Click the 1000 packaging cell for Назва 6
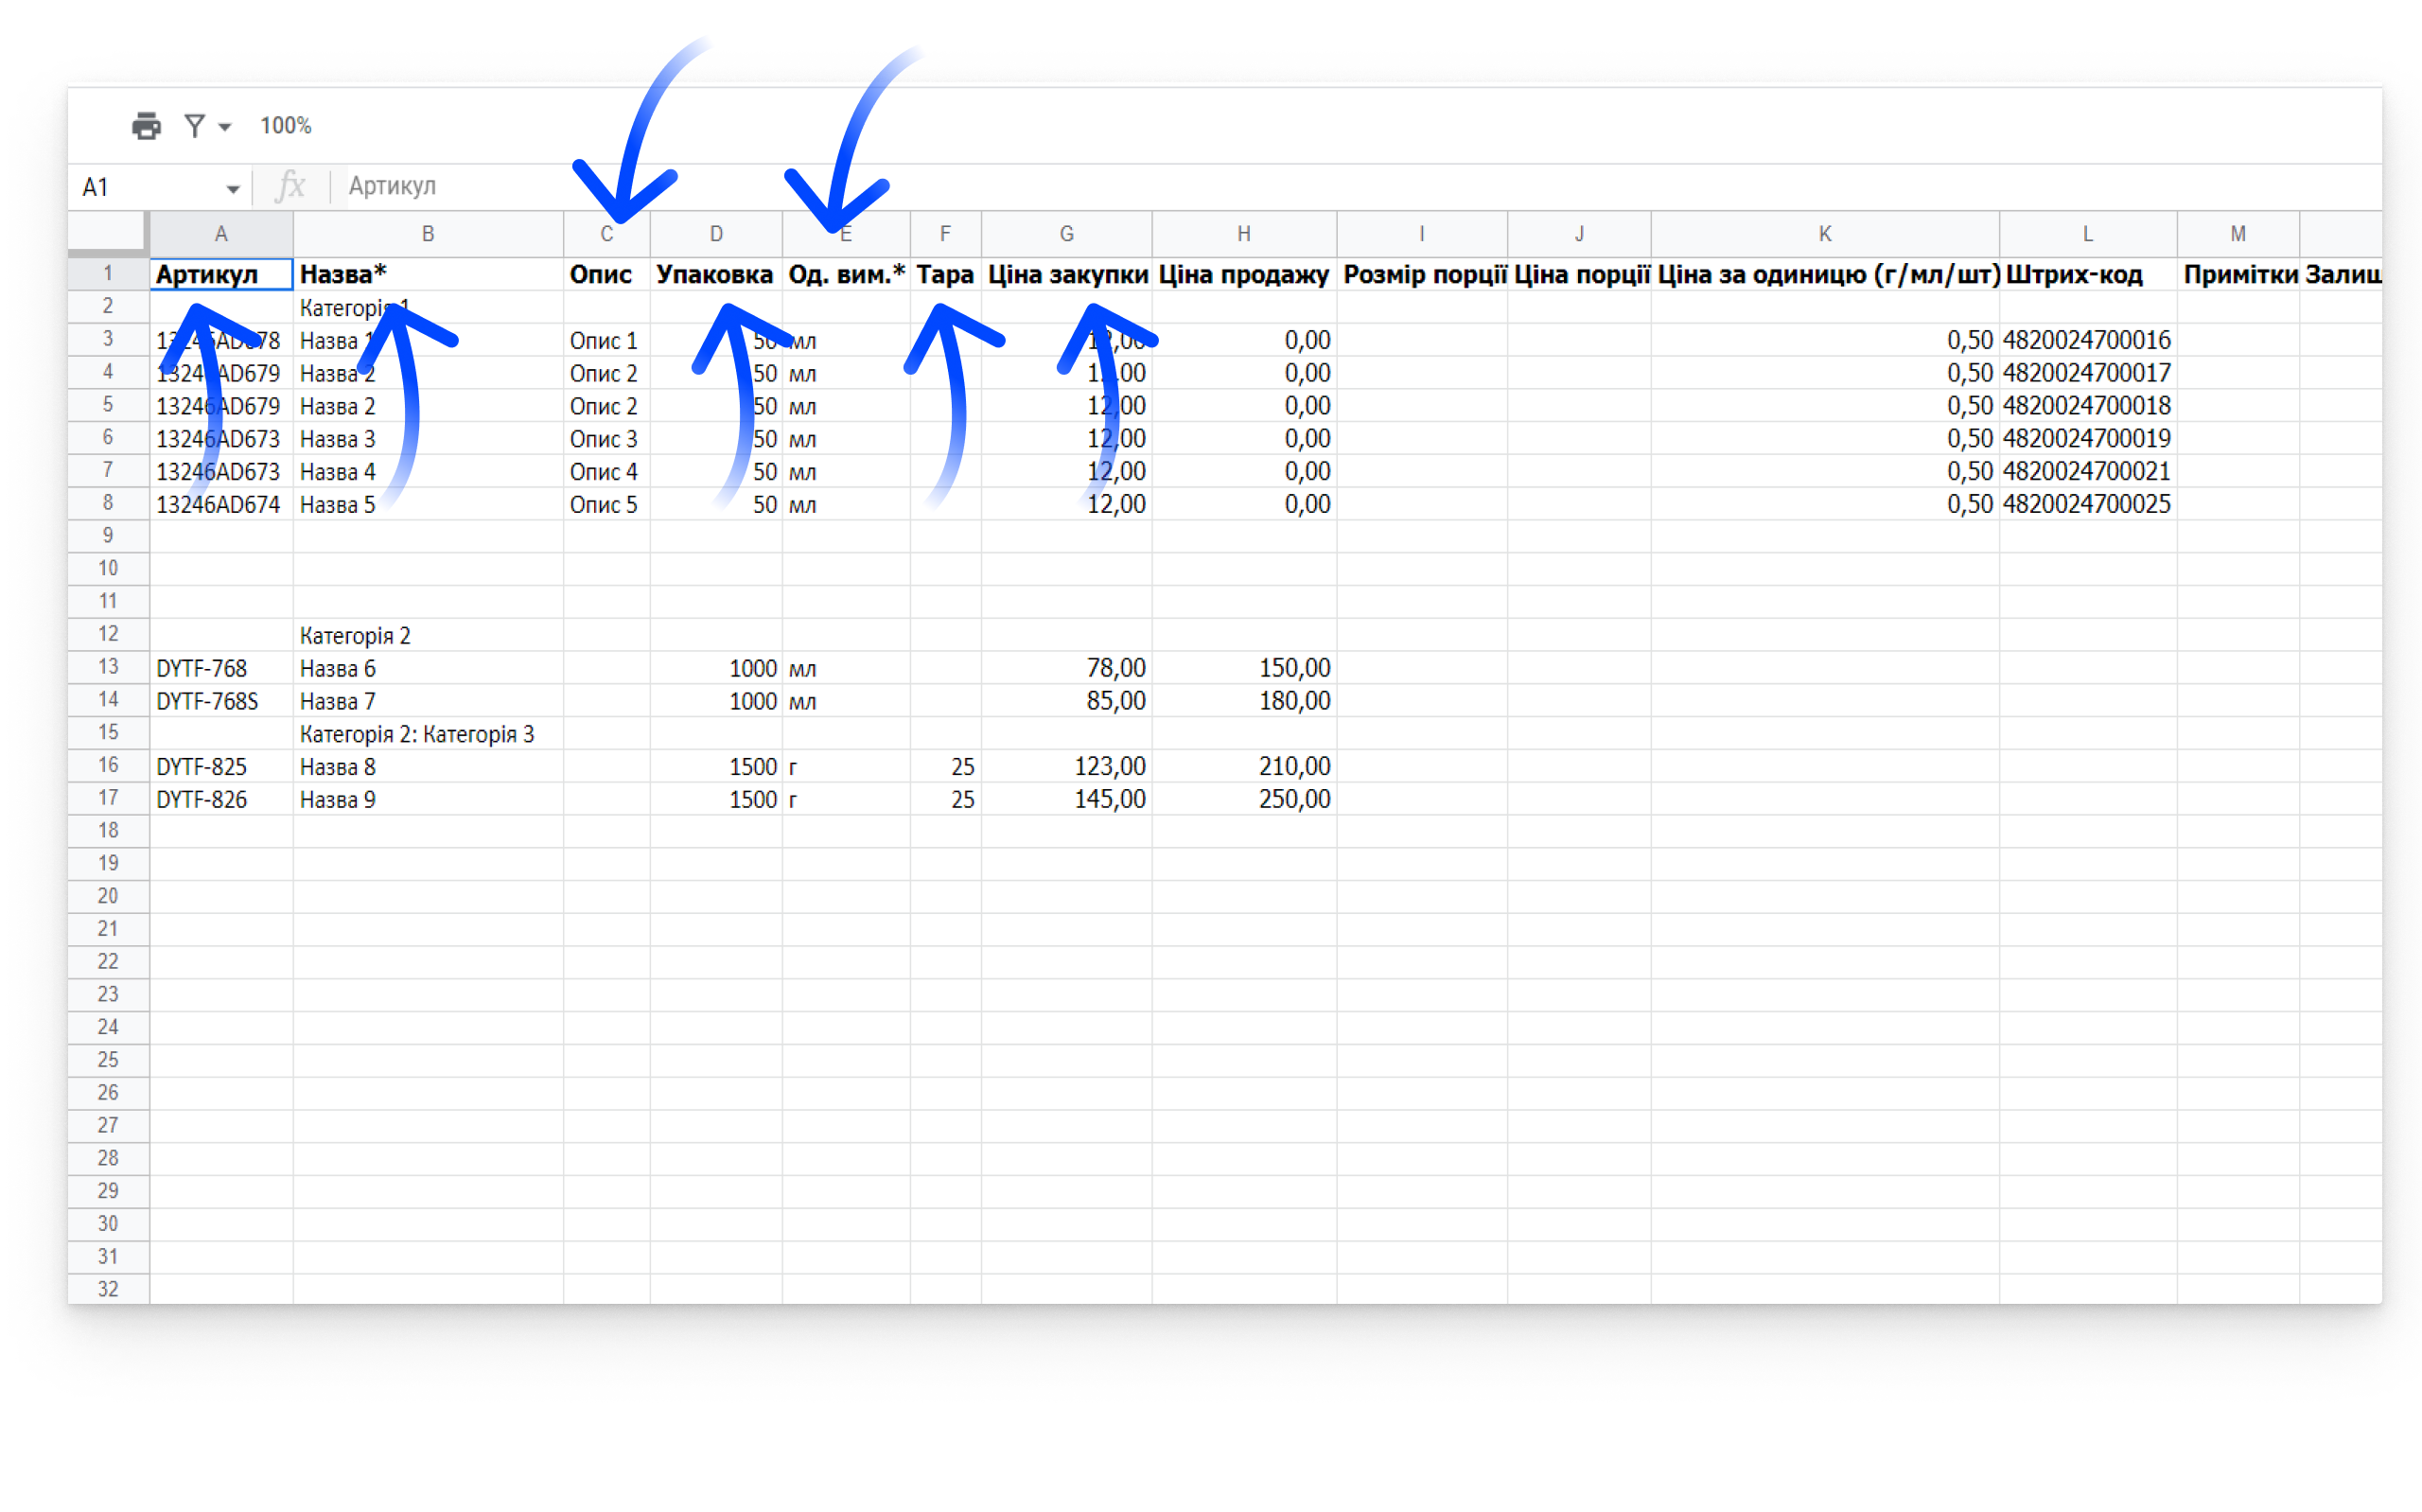Viewport: 2422px width, 1512px height. coord(715,668)
